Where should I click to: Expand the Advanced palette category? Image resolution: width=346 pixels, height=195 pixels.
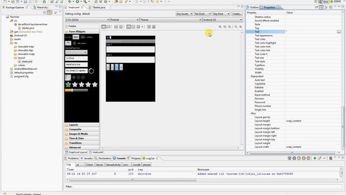coord(82,147)
